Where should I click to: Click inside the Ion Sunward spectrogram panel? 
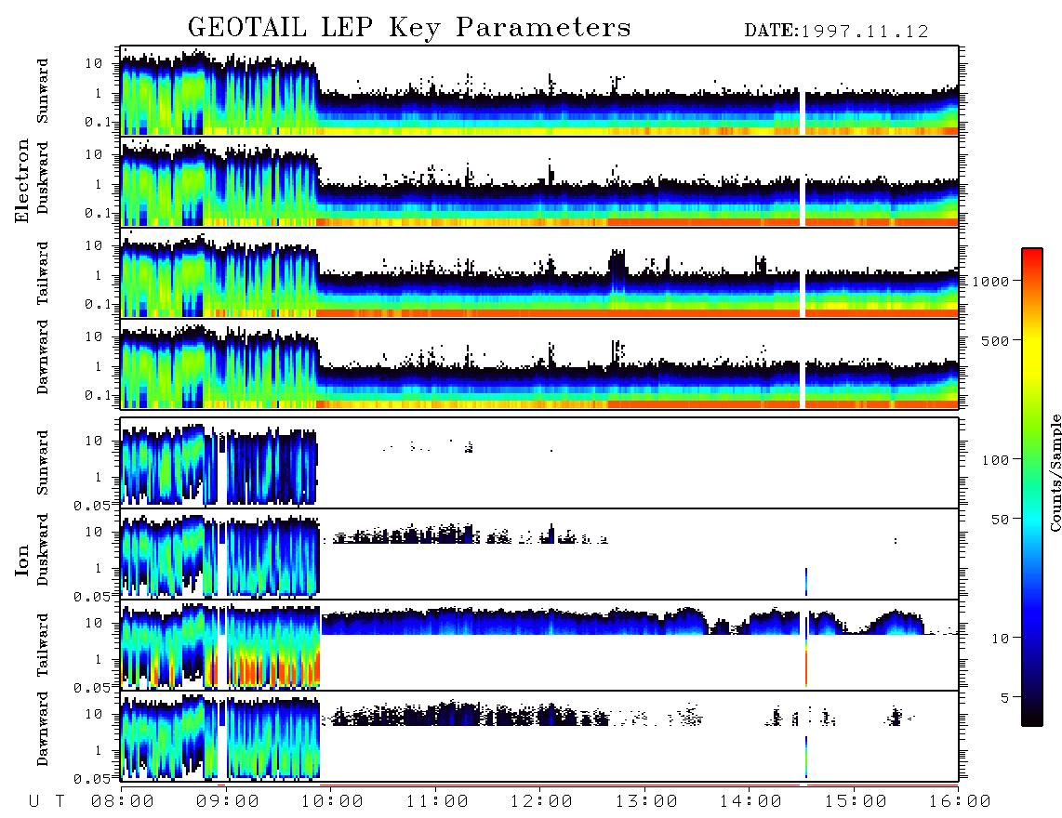point(539,462)
